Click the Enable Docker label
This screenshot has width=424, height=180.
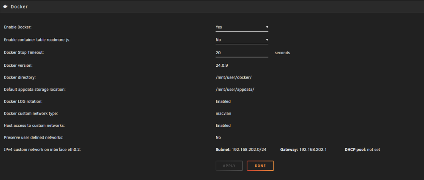[18, 27]
